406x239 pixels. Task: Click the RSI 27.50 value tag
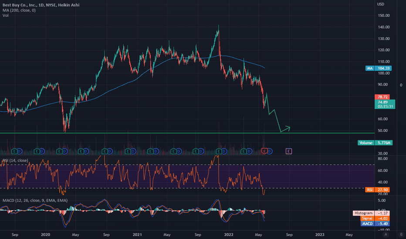[x=378, y=189]
